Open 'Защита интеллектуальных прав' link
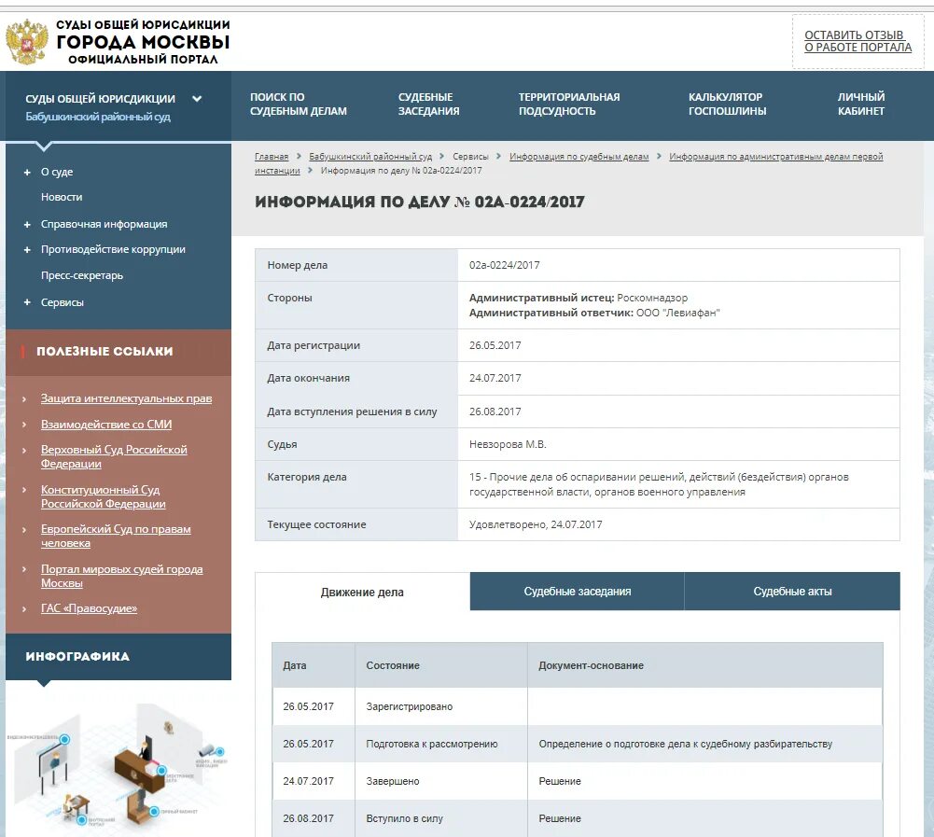This screenshot has height=837, width=934. click(126, 398)
